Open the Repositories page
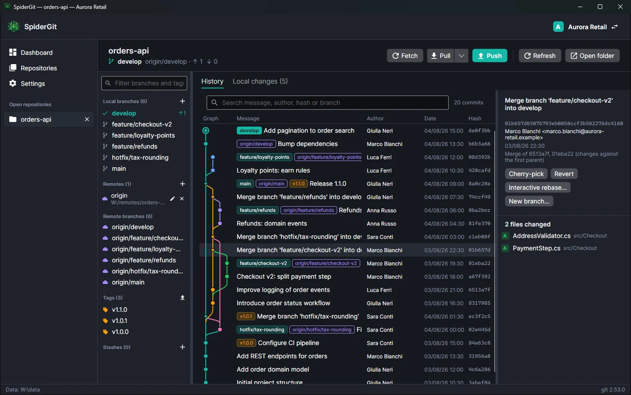 [x=49, y=68]
